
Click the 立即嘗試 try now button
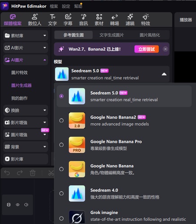tap(147, 49)
